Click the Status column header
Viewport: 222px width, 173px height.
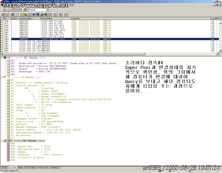click(15, 19)
